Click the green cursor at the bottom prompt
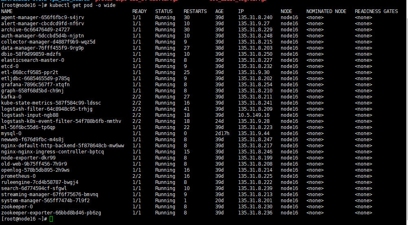Viewport: 408px width, 225px height. click(51, 219)
